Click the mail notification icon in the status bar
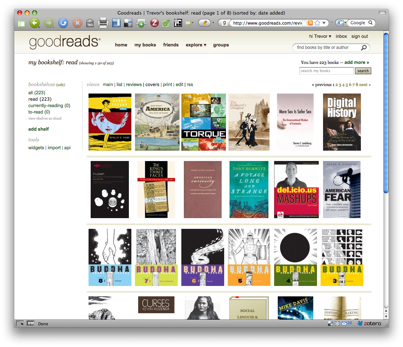403x347 pixels. [x=344, y=323]
